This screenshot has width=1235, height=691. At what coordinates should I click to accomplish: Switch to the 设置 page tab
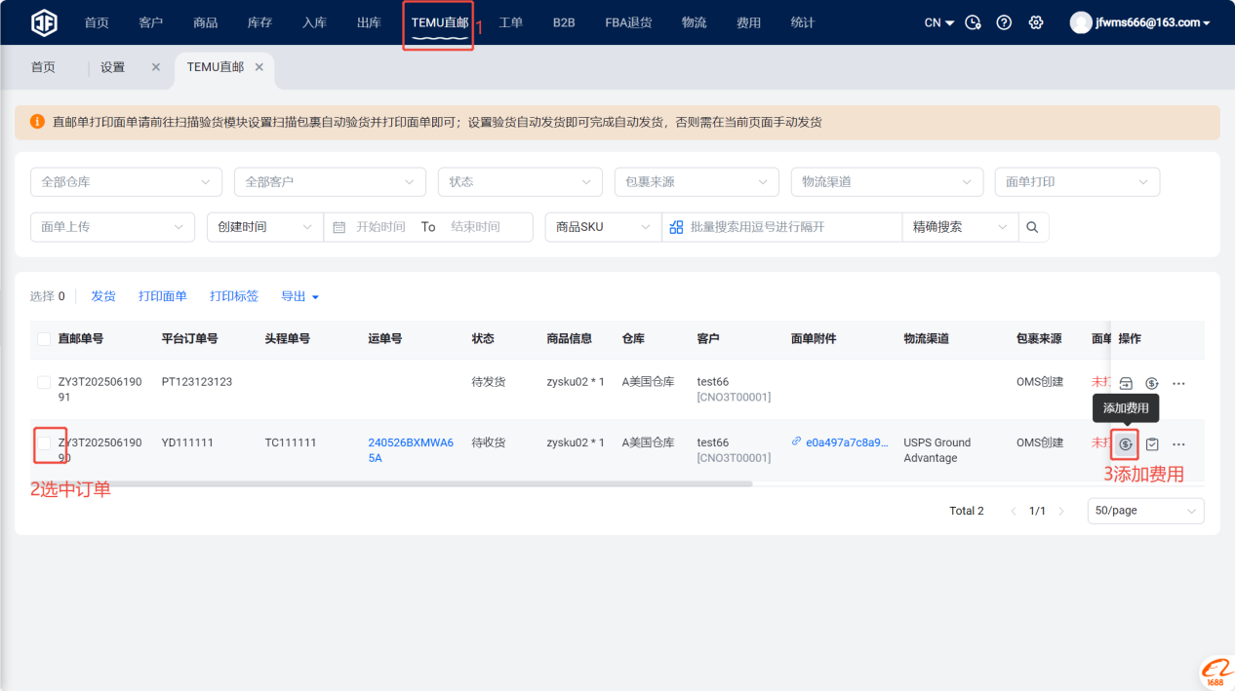click(113, 67)
